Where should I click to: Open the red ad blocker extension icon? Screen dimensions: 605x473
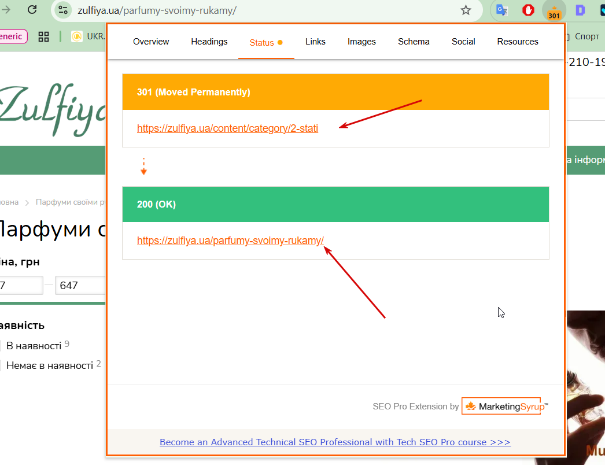(x=528, y=10)
